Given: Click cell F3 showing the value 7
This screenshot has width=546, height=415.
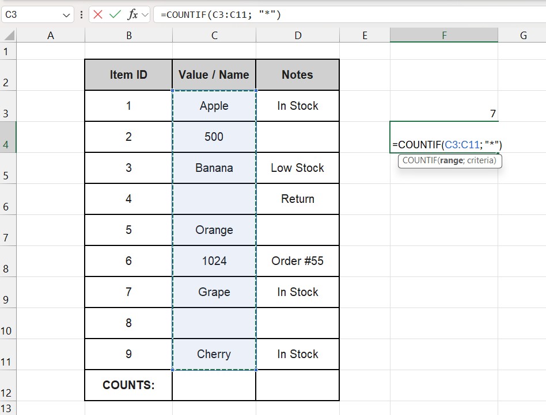Looking at the screenshot, I should pos(443,110).
